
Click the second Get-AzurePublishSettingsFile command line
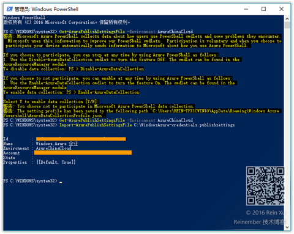coord(98,120)
